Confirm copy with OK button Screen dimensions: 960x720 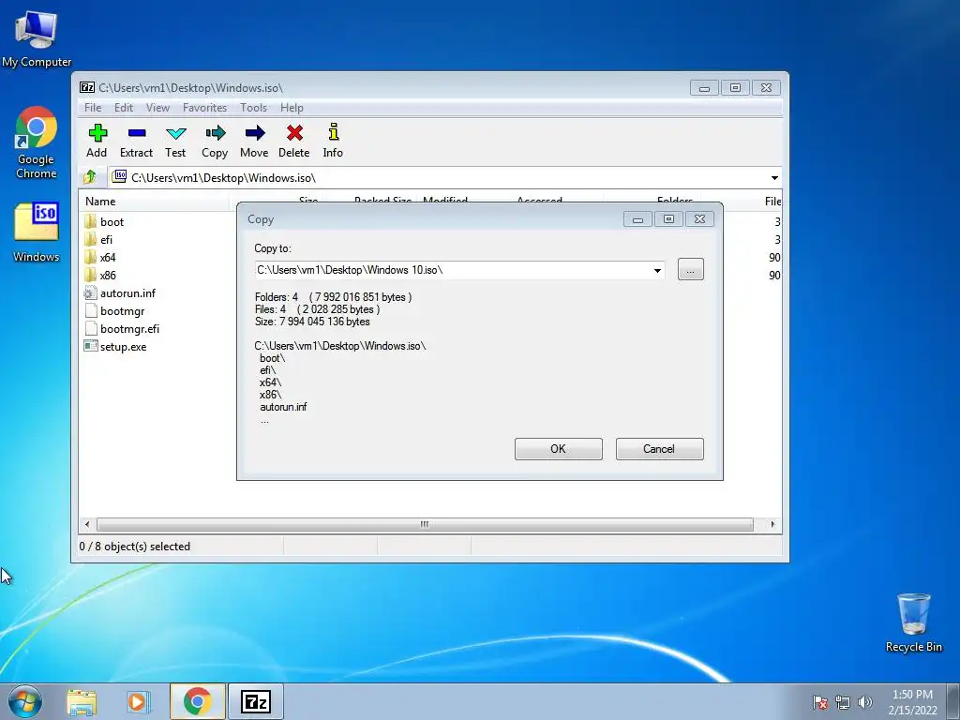[559, 449]
